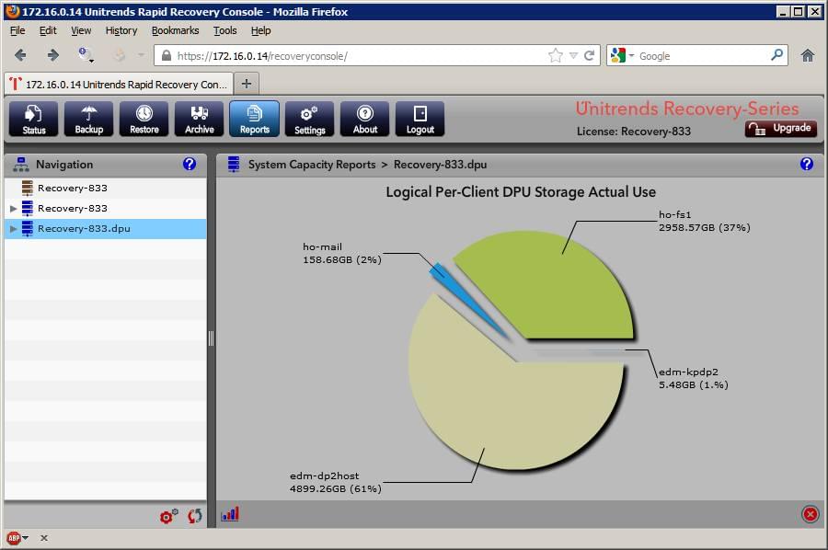Open the Status dashboard
This screenshot has height=550, width=828.
coord(33,119)
